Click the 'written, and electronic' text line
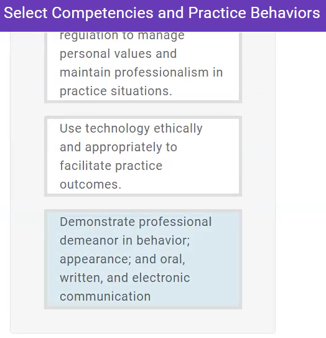 point(125,278)
